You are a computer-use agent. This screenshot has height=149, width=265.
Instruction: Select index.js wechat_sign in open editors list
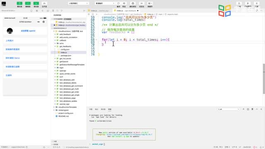[x=69, y=22]
